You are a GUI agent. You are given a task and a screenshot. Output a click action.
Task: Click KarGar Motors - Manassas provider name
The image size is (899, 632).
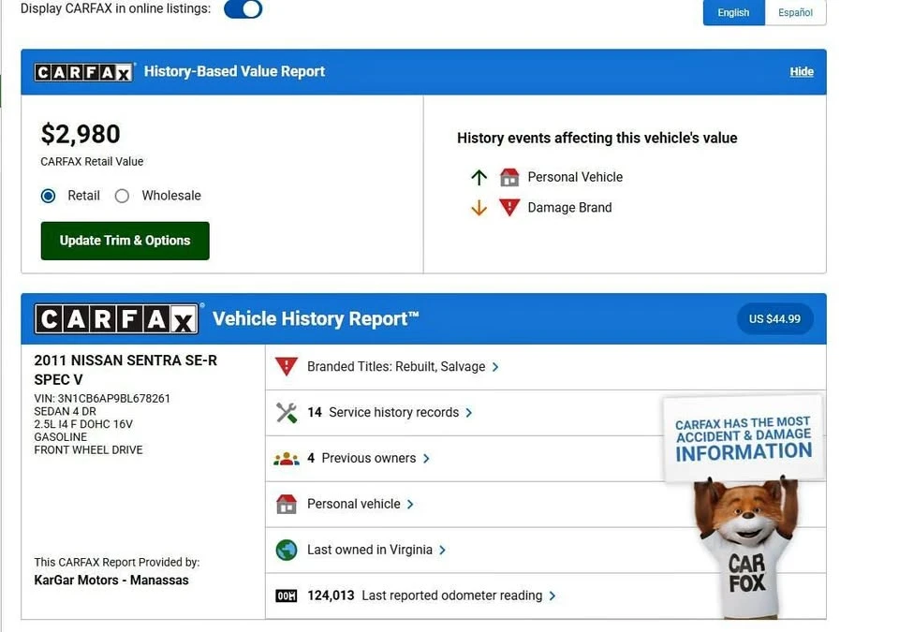(x=111, y=581)
